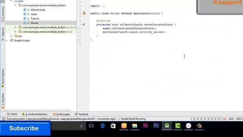243x137 pixels.
Task: Open Photoshop from taskbar
Action: pos(156,126)
